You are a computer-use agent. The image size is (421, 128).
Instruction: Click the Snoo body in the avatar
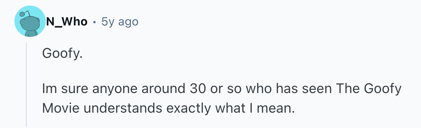click(31, 33)
